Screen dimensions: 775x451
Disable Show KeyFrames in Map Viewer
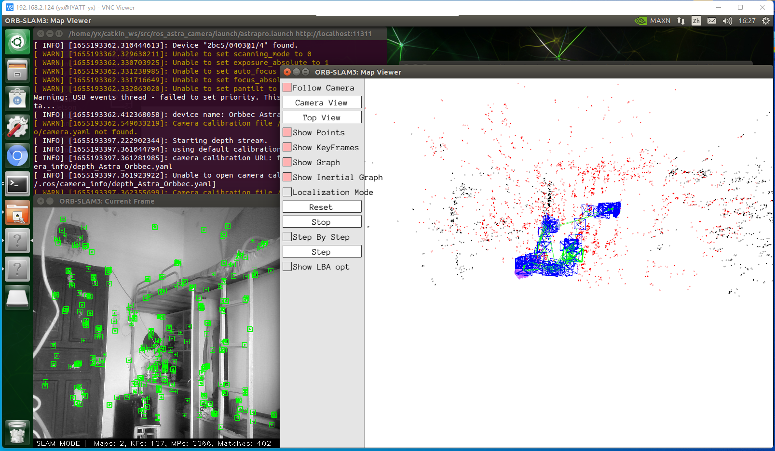click(287, 147)
